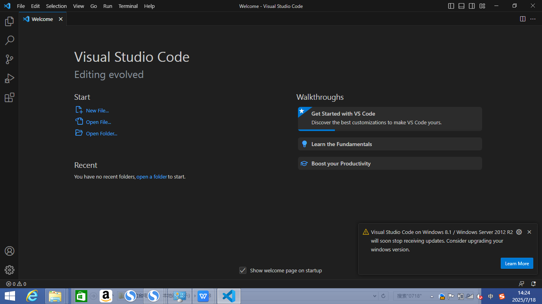Screen dimensions: 542x304
Task: Open Get Started with VS Code walkthrough
Action: pos(390,119)
